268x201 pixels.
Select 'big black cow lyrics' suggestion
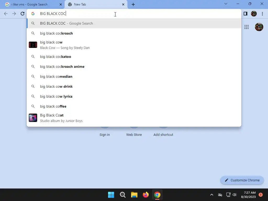coord(134,96)
